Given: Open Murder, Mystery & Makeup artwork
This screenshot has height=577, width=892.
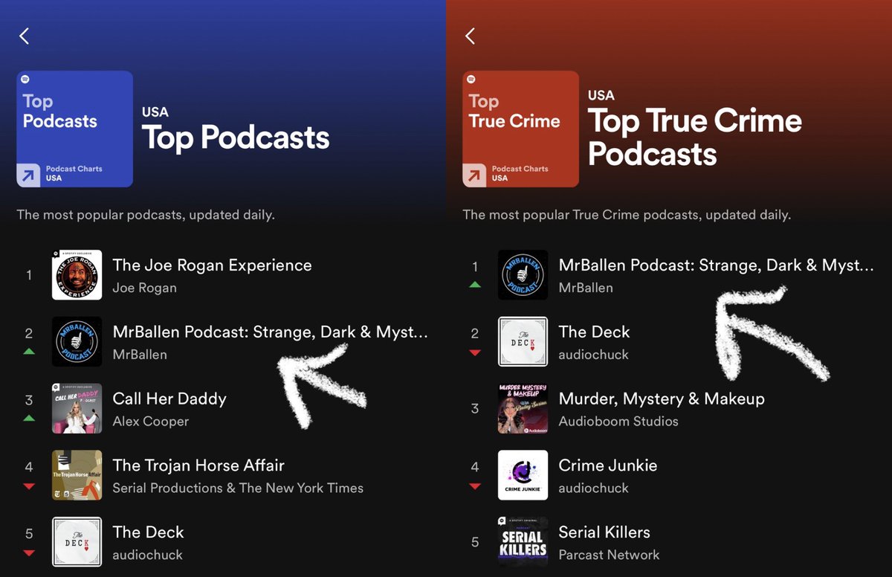Looking at the screenshot, I should [523, 408].
